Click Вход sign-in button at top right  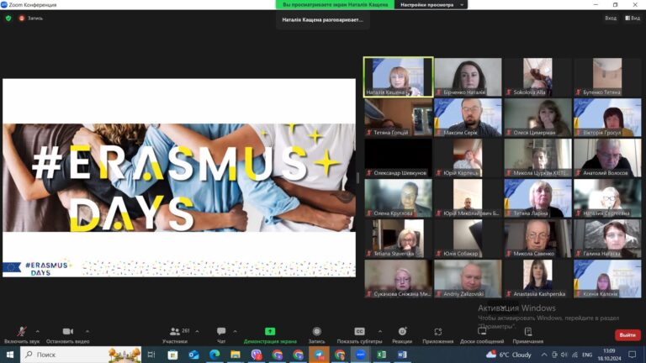pyautogui.click(x=610, y=18)
